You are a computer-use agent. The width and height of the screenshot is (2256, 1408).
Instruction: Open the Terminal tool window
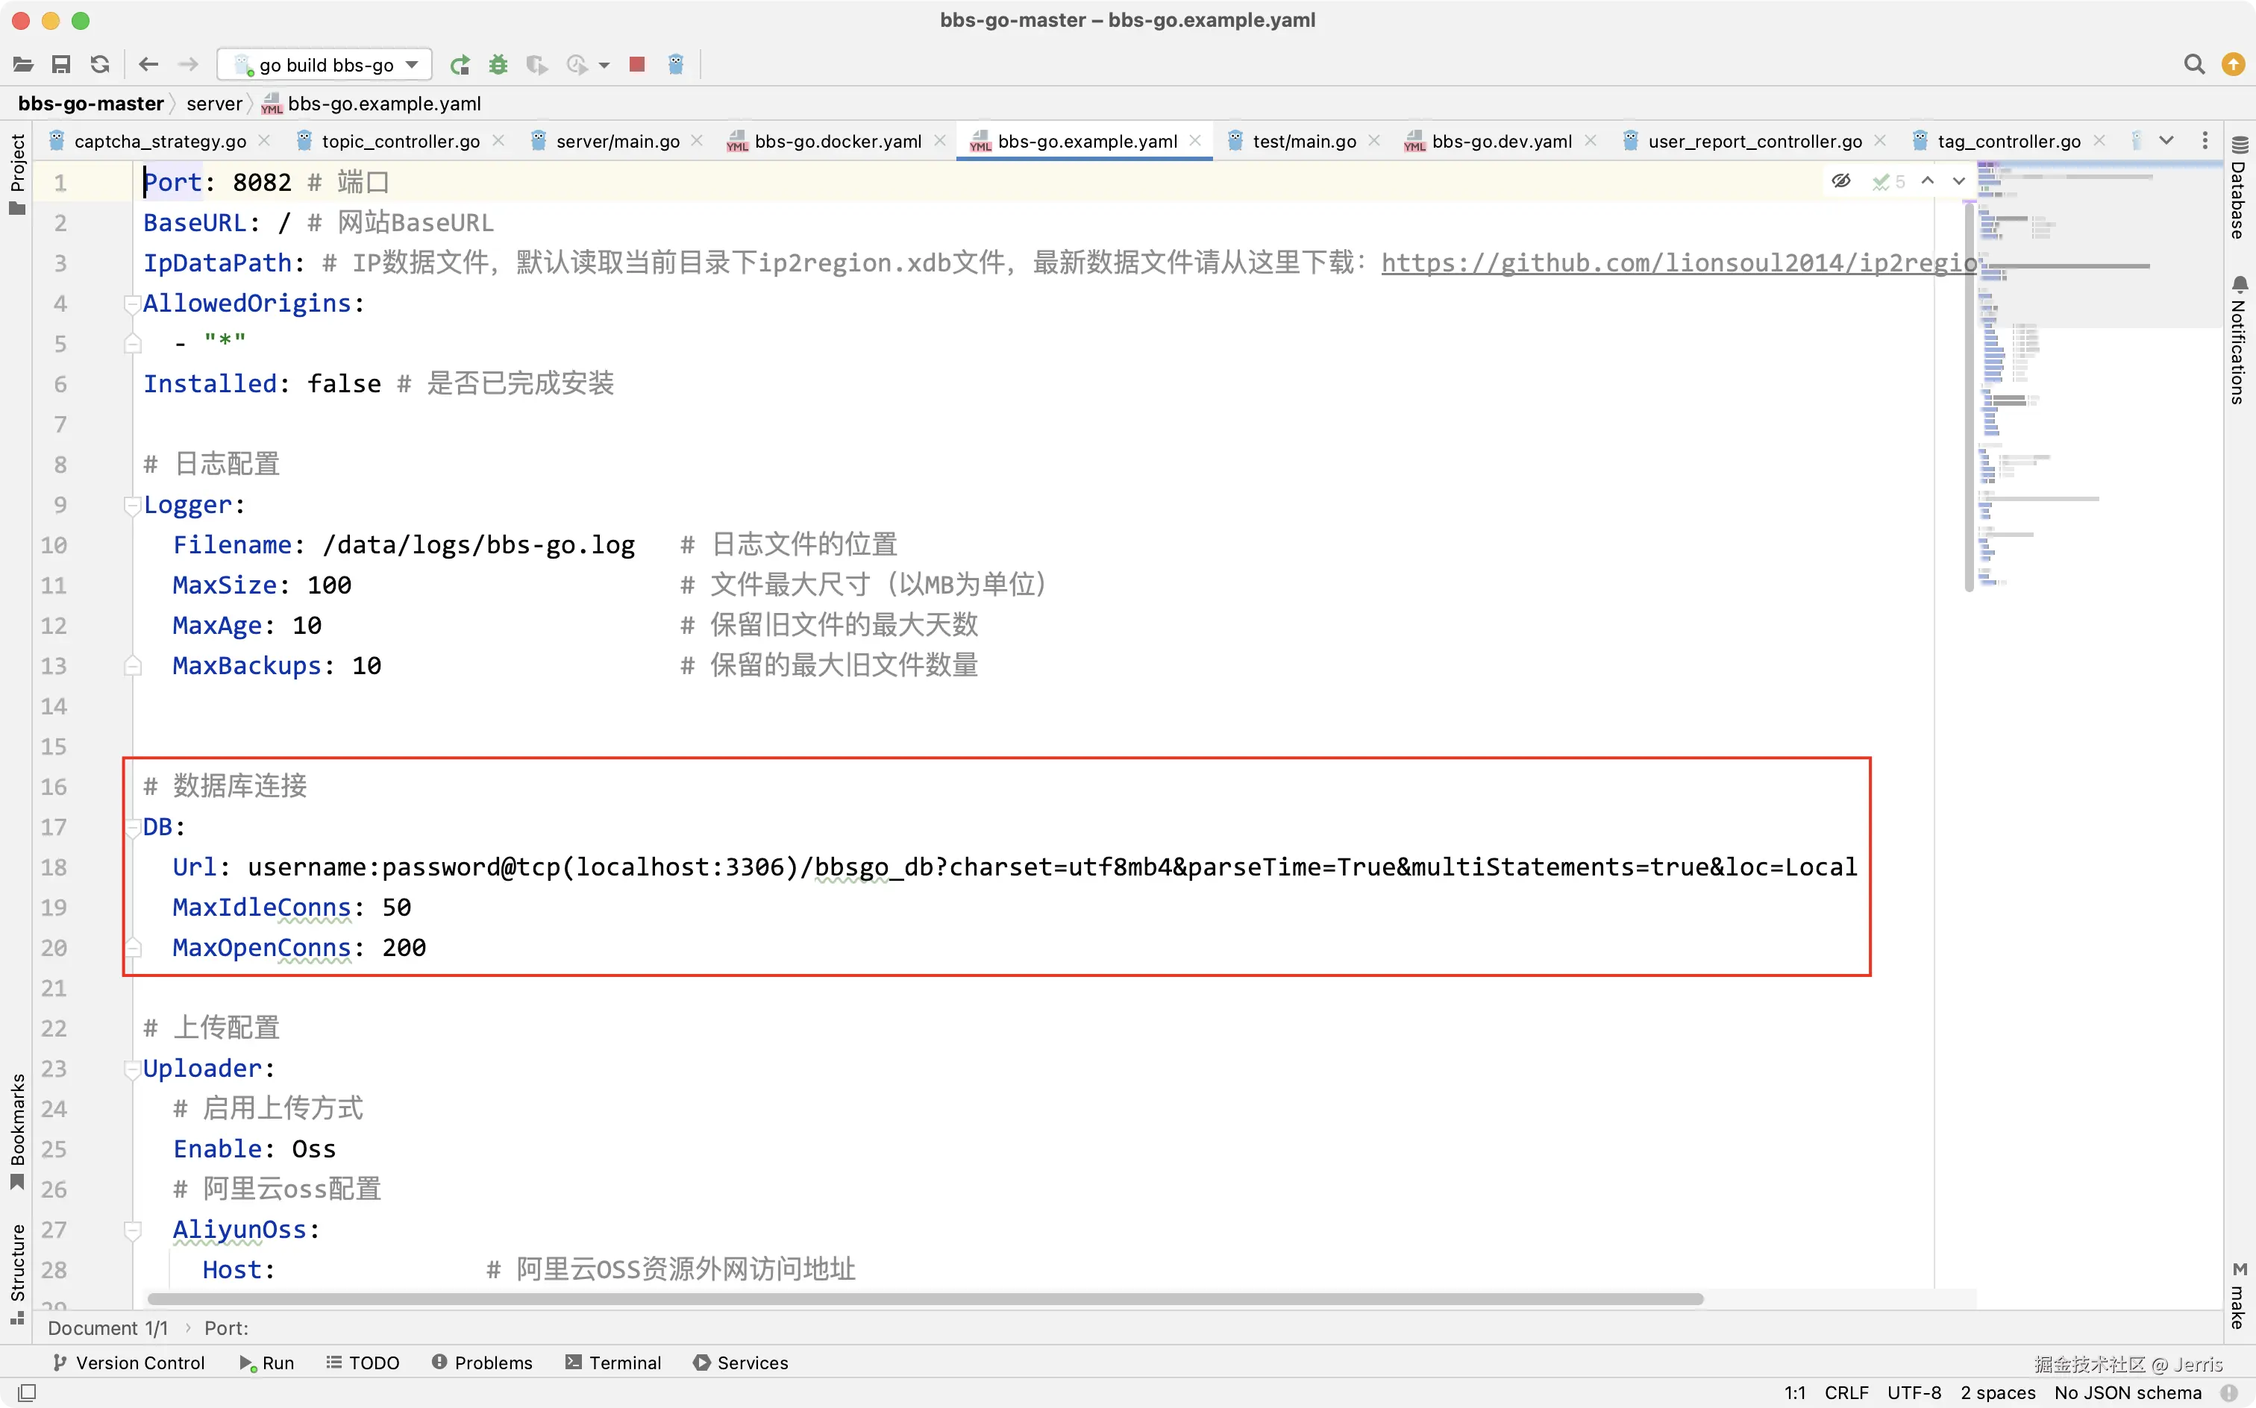pos(613,1363)
